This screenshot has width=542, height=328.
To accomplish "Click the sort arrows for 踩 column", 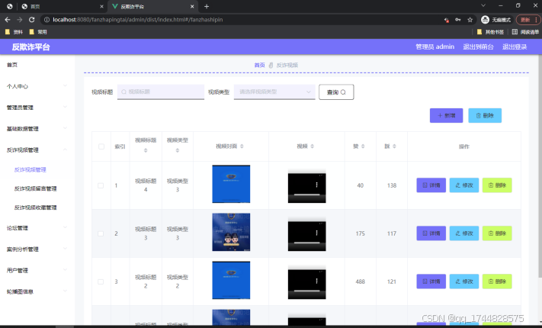I will (394, 146).
